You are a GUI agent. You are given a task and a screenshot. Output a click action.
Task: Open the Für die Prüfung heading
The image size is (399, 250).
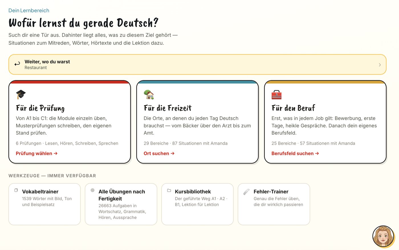40,108
